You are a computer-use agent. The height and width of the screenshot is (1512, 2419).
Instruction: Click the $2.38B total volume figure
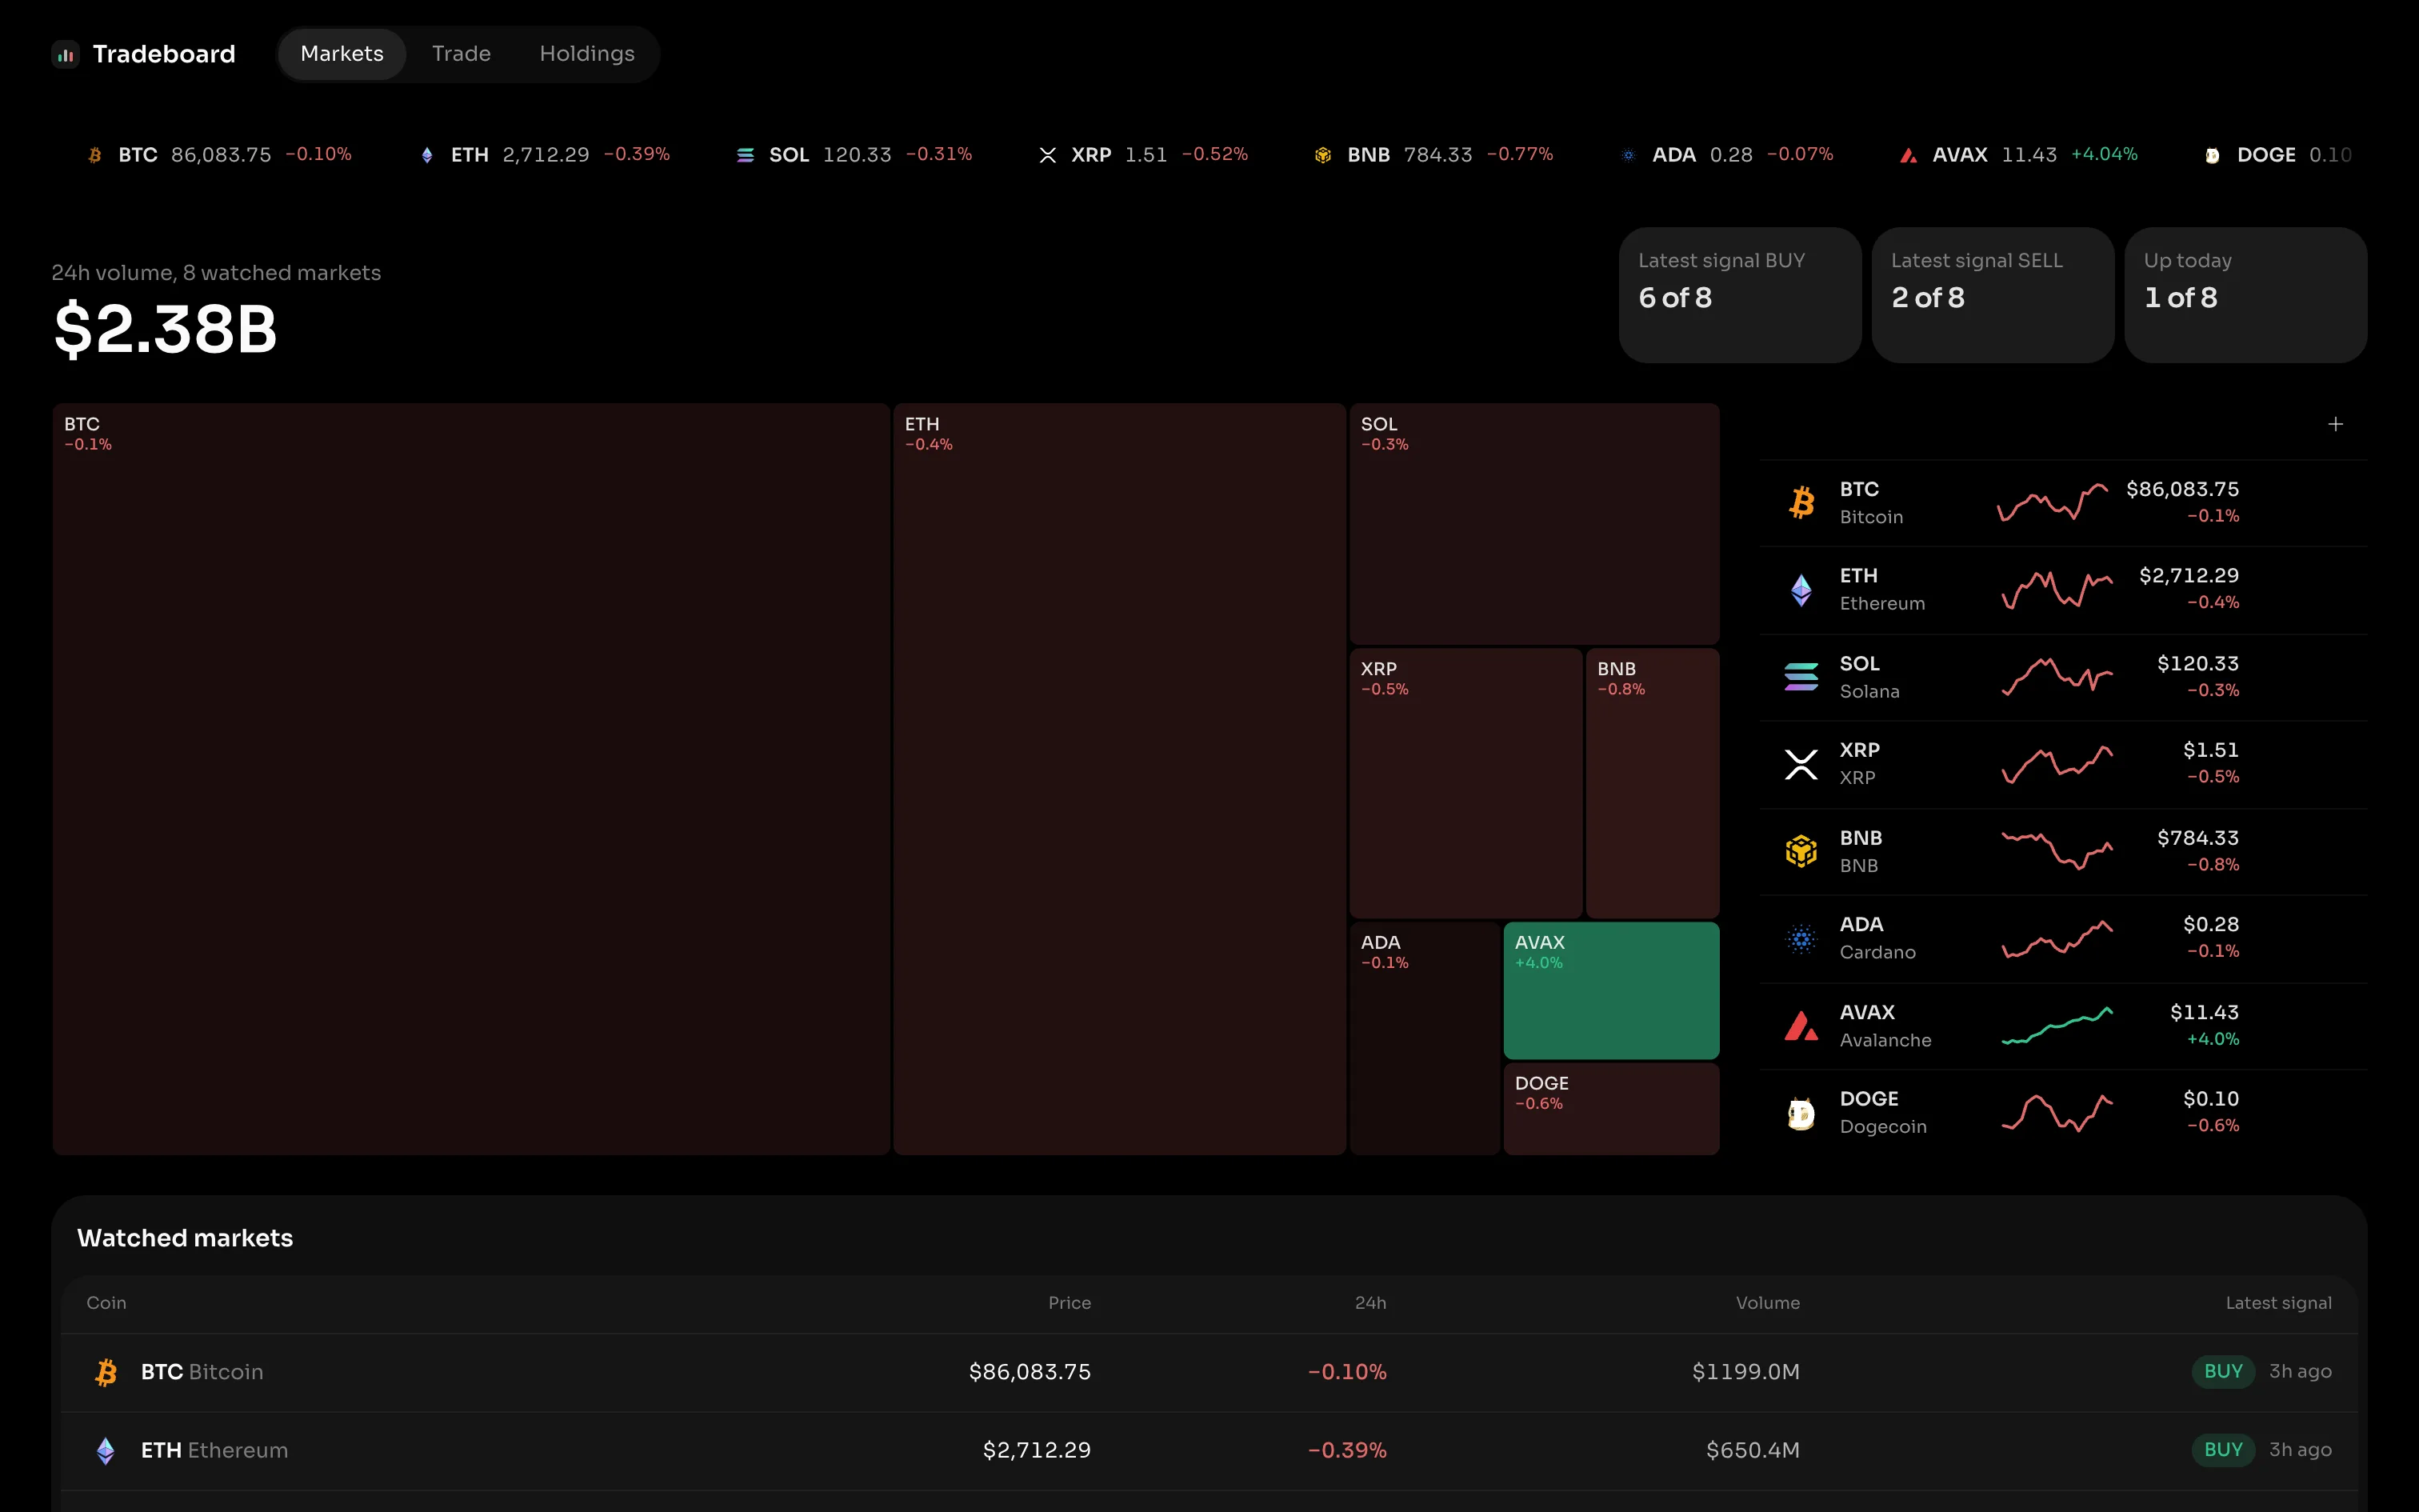(165, 329)
